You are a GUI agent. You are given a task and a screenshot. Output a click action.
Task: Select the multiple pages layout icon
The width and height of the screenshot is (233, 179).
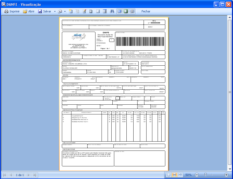point(181,175)
